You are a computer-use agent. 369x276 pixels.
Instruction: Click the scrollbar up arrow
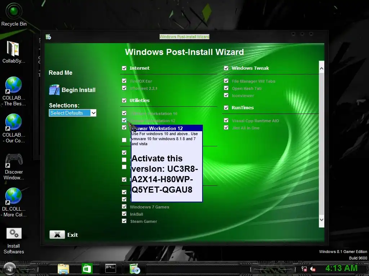coord(321,69)
